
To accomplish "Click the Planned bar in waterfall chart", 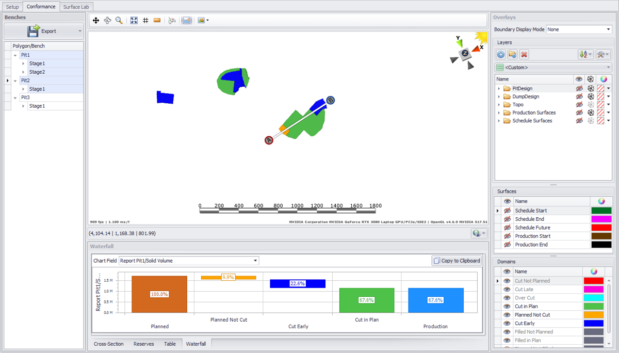I will 159,294.
